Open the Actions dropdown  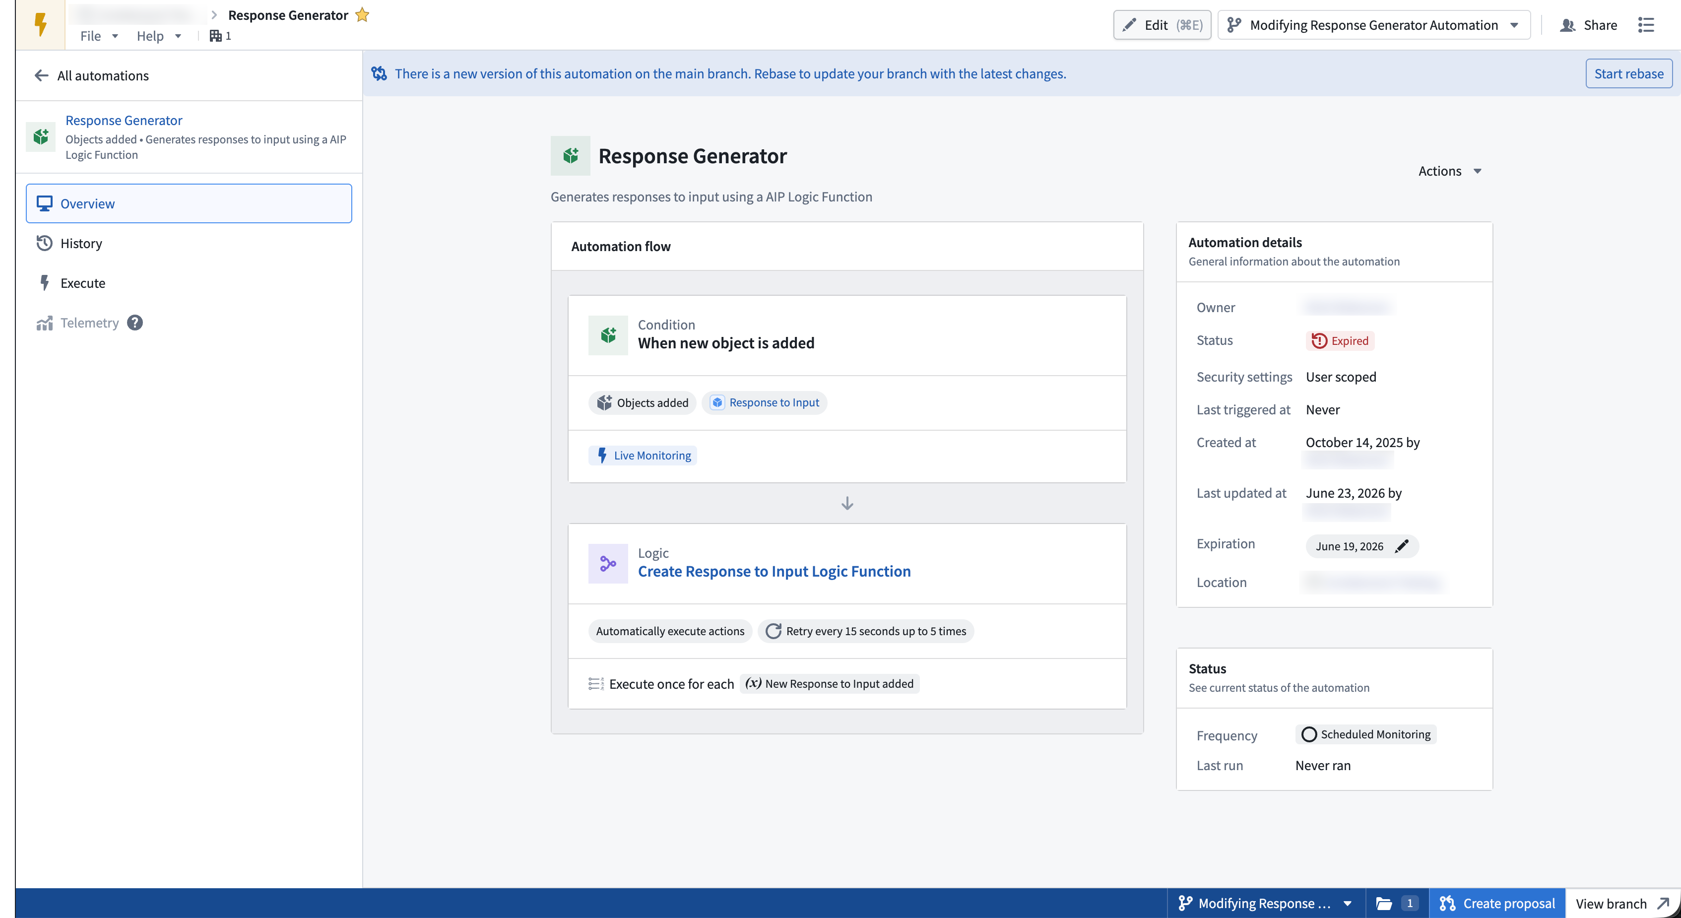point(1449,171)
